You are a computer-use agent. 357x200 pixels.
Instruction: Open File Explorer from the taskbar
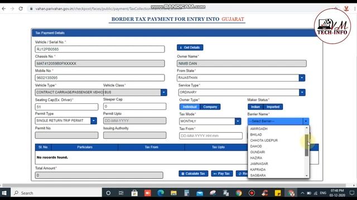point(173,193)
